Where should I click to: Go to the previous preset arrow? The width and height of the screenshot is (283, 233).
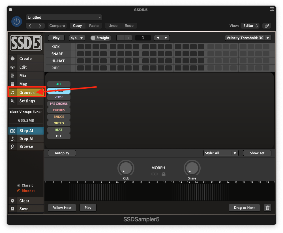30,26
